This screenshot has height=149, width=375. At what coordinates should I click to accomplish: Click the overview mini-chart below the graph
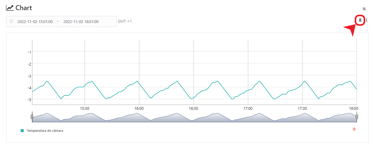click(x=194, y=118)
